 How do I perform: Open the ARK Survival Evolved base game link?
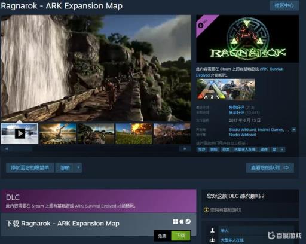[240, 72]
